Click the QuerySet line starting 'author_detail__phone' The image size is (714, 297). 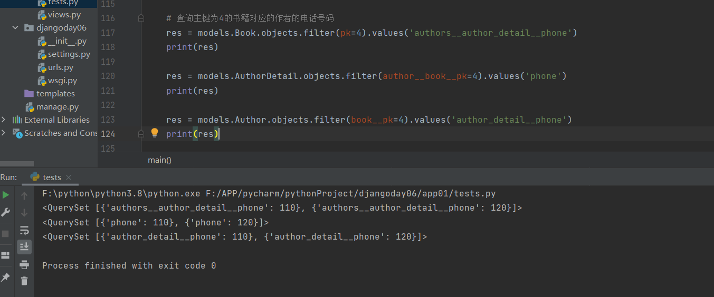coord(235,236)
